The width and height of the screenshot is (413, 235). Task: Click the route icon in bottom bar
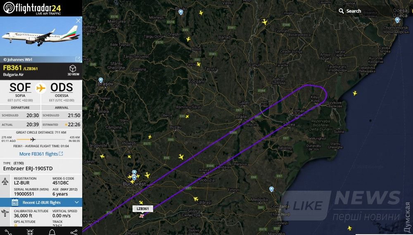coord(8,232)
